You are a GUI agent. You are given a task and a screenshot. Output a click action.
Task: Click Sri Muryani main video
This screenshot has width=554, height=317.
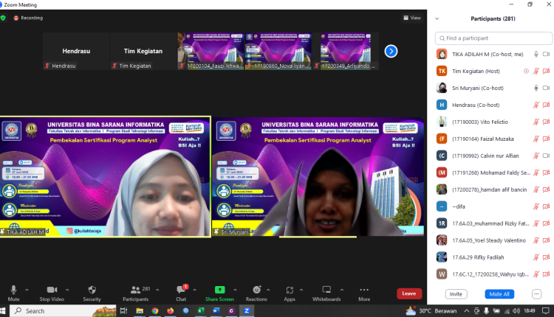(318, 177)
